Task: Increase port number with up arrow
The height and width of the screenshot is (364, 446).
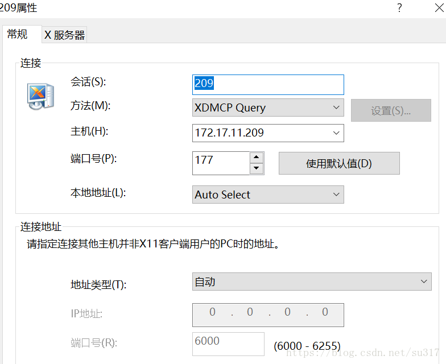Action: tap(256, 157)
